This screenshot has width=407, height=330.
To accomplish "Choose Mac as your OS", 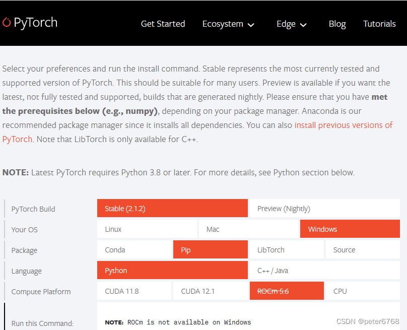I will [248, 229].
